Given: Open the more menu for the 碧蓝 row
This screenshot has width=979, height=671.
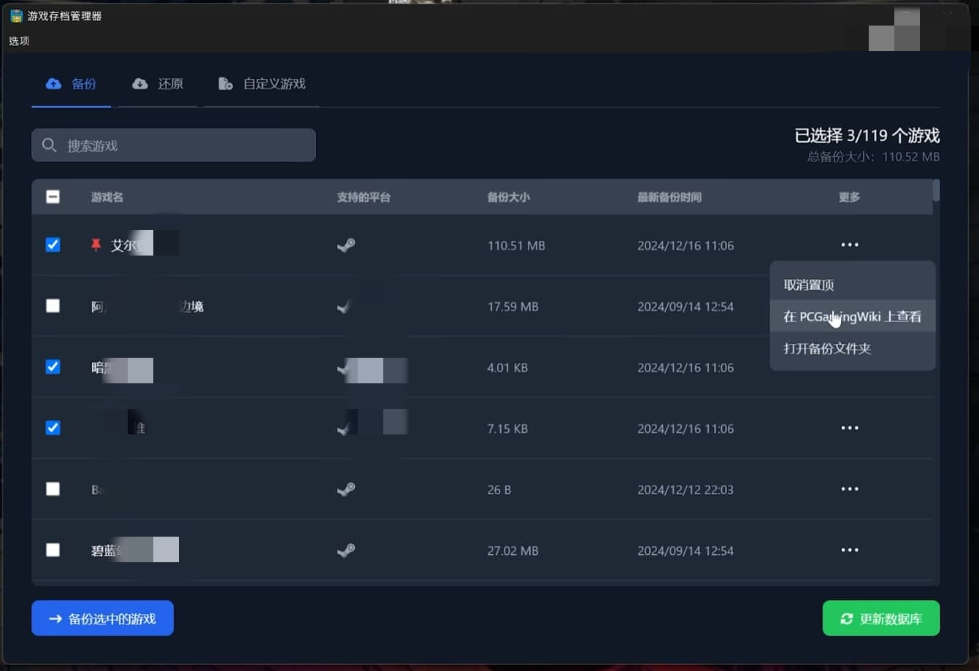Looking at the screenshot, I should click(849, 550).
